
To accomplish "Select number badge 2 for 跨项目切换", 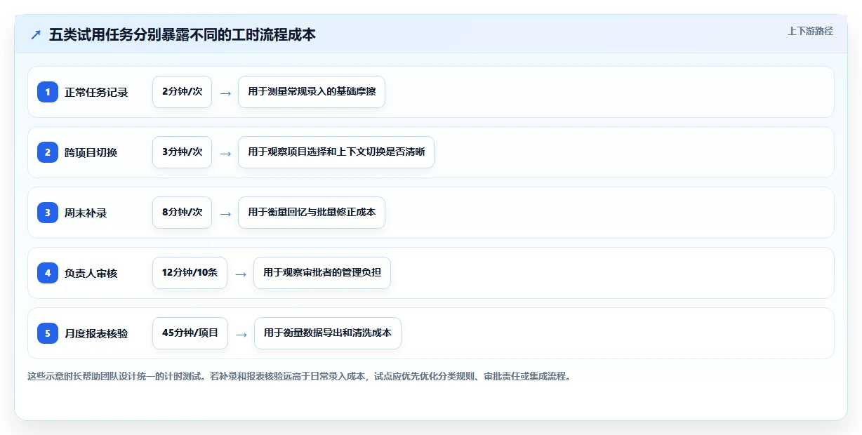I will coord(48,152).
